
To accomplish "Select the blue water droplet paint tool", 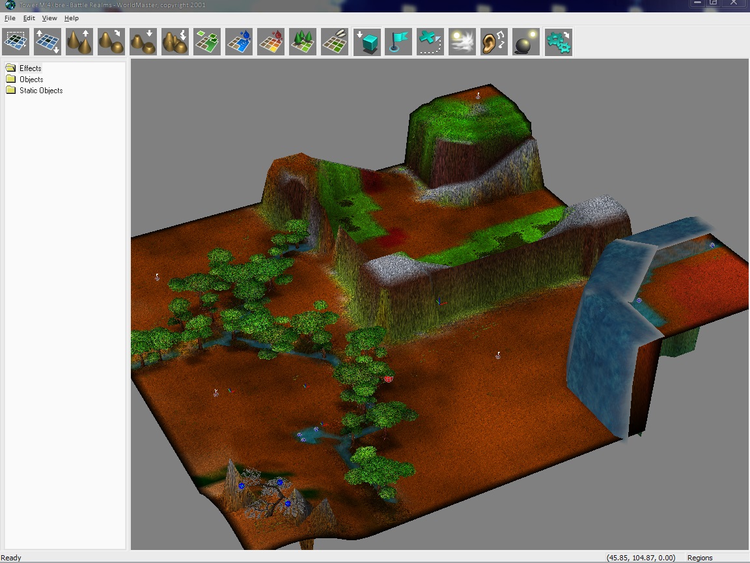I will (239, 42).
